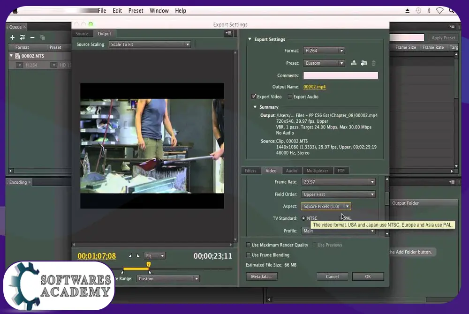
Task: Open Spotlight search in menu bar
Action: (x=452, y=10)
